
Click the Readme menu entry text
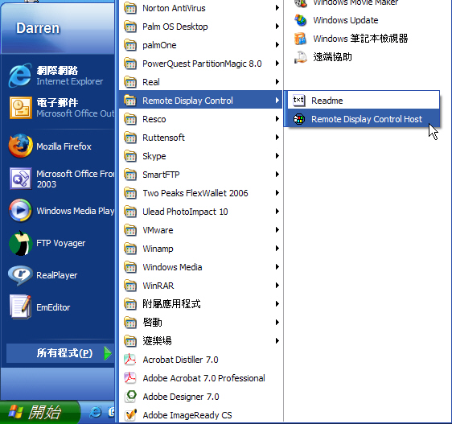[x=327, y=101]
